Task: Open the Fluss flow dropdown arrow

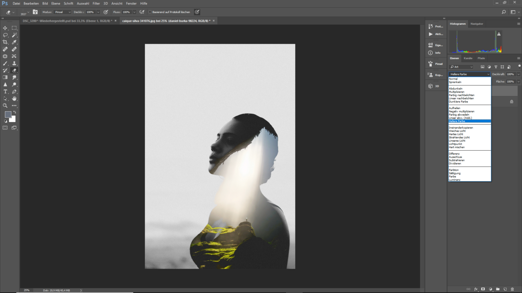Action: tap(134, 12)
